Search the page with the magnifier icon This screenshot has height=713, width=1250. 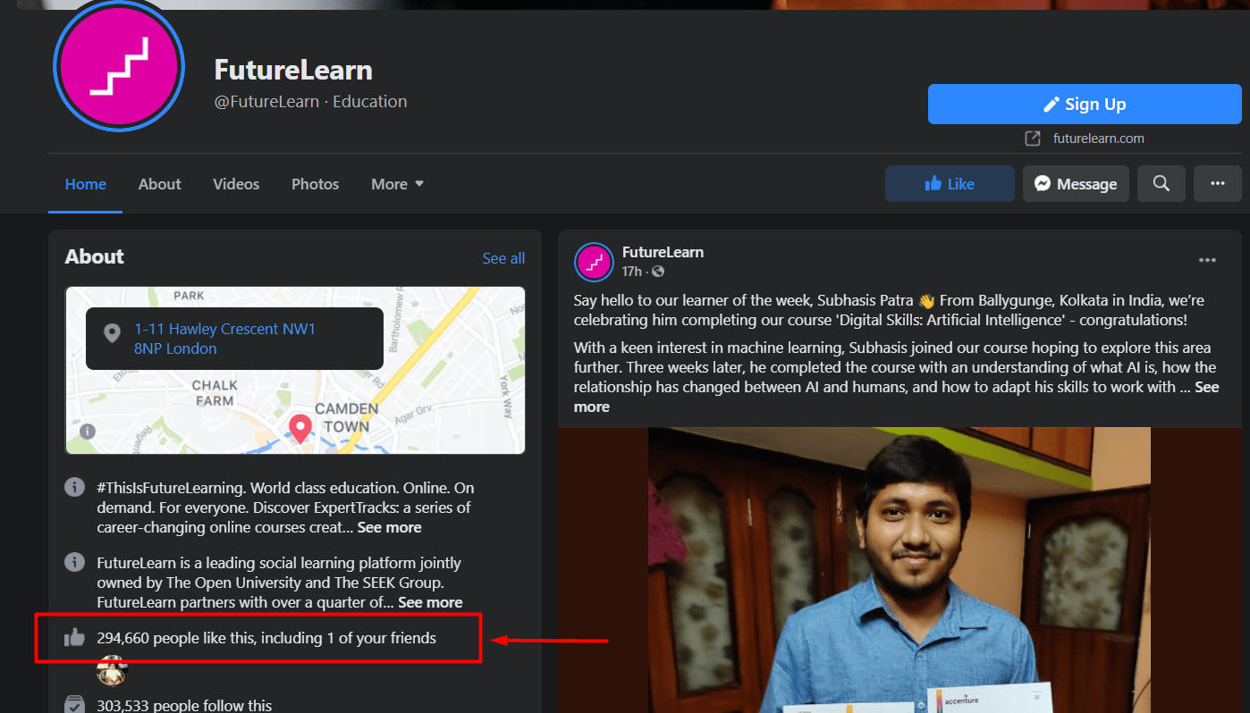point(1161,184)
